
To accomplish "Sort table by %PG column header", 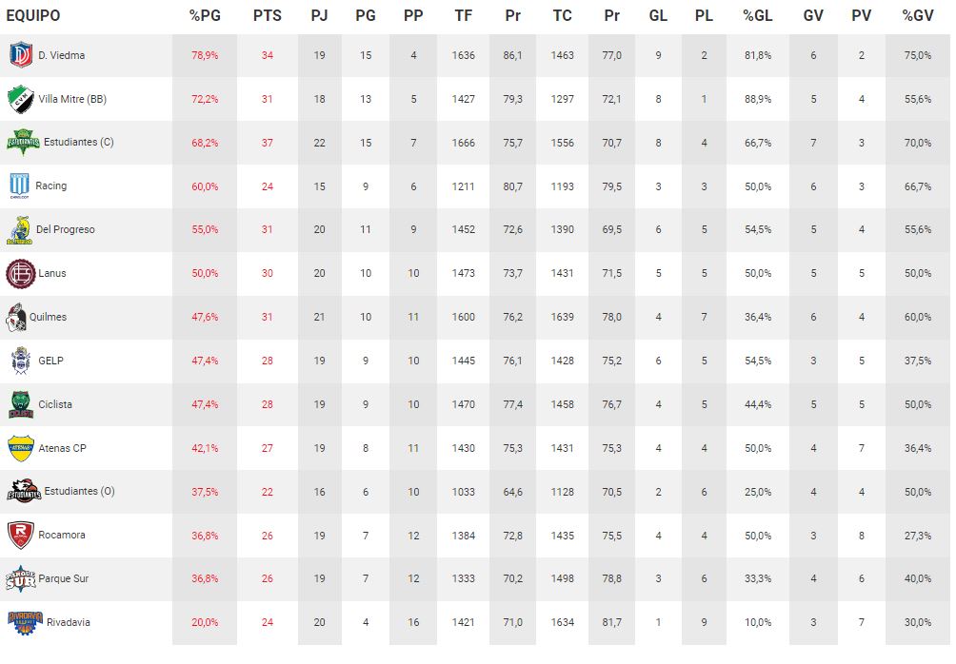I will (205, 16).
